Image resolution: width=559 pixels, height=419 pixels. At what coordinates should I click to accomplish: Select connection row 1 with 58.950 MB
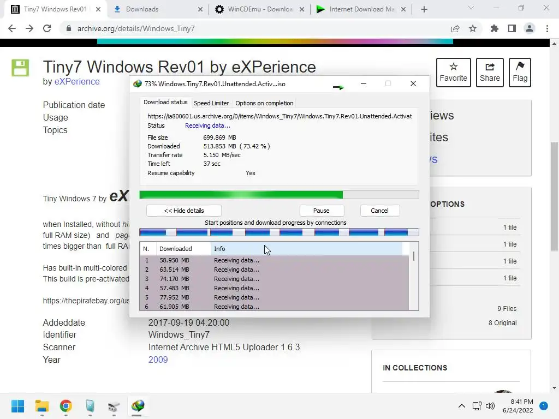tap(274, 260)
